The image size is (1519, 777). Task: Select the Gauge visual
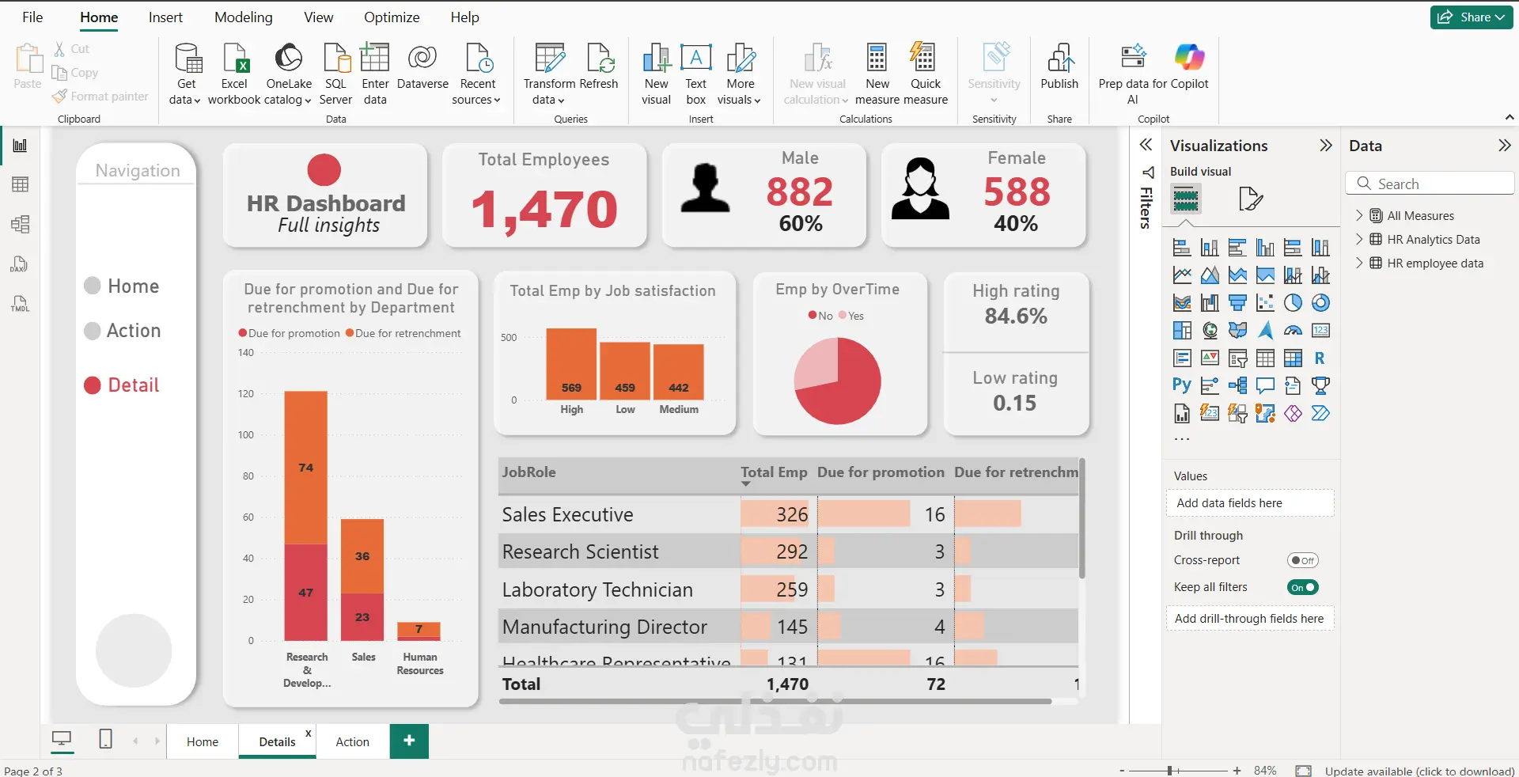1293,331
